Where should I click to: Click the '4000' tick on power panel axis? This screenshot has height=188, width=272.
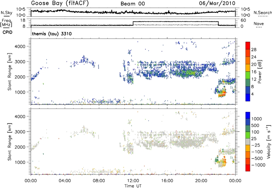[x=20, y=46]
